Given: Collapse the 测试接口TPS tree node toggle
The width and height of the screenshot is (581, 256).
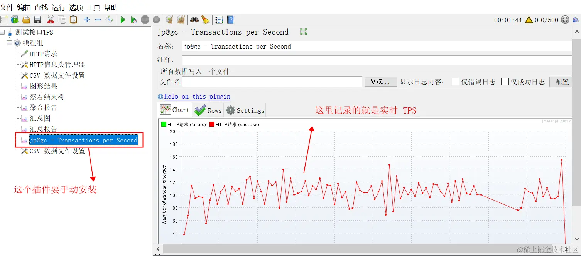Looking at the screenshot, I should (x=3, y=32).
